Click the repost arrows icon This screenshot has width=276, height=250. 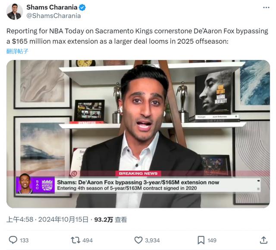[x=75, y=240]
